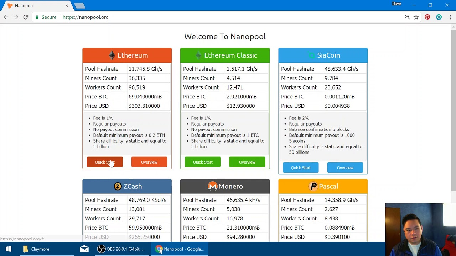Viewport: 456px width, 256px height.
Task: Click Ethereum price USD $303.310000
Action: coord(144,106)
